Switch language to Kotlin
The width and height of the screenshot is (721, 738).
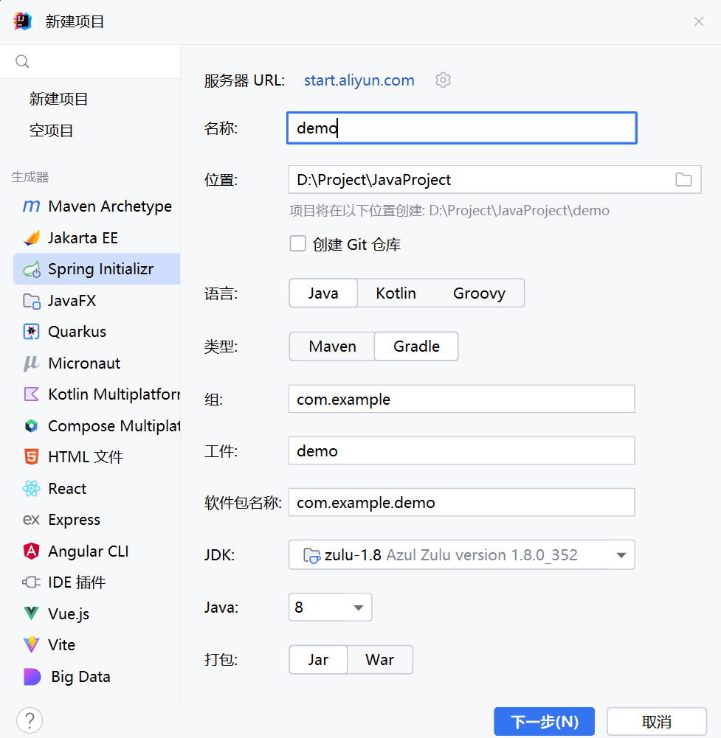(396, 293)
